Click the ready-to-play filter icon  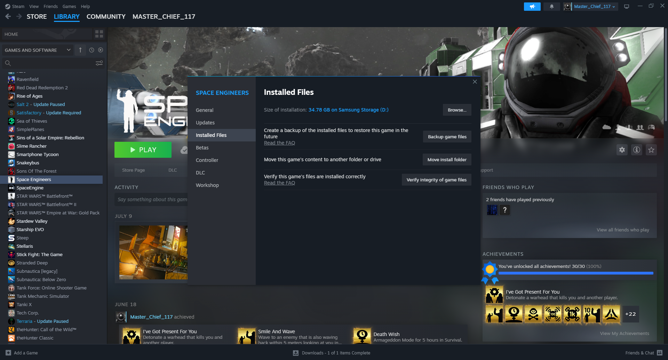click(x=101, y=50)
